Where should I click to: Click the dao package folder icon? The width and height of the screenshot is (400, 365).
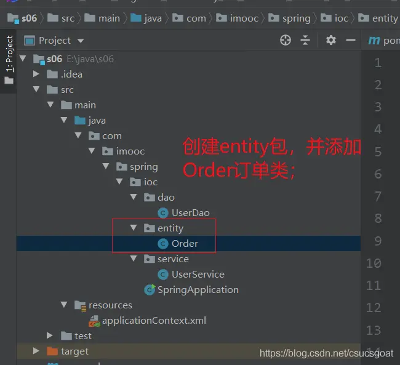coord(150,198)
